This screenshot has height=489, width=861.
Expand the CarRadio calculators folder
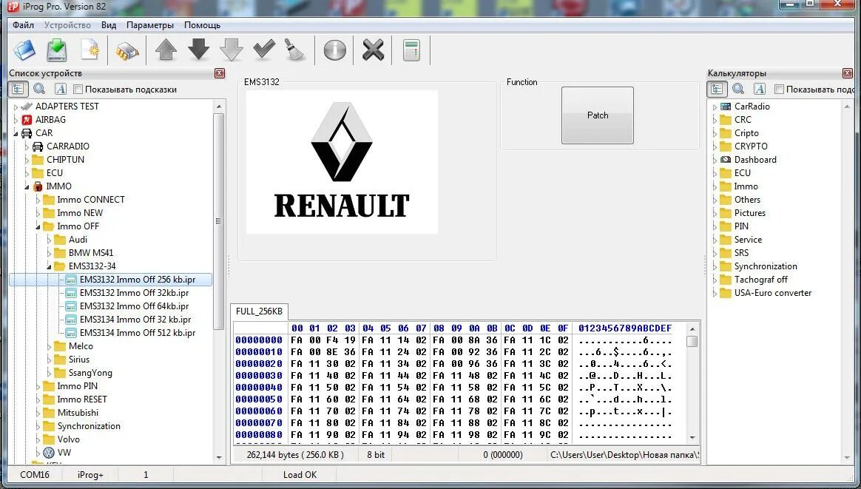[715, 107]
